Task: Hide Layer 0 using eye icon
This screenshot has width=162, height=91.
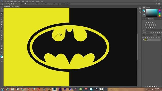Action: [x=143, y=40]
